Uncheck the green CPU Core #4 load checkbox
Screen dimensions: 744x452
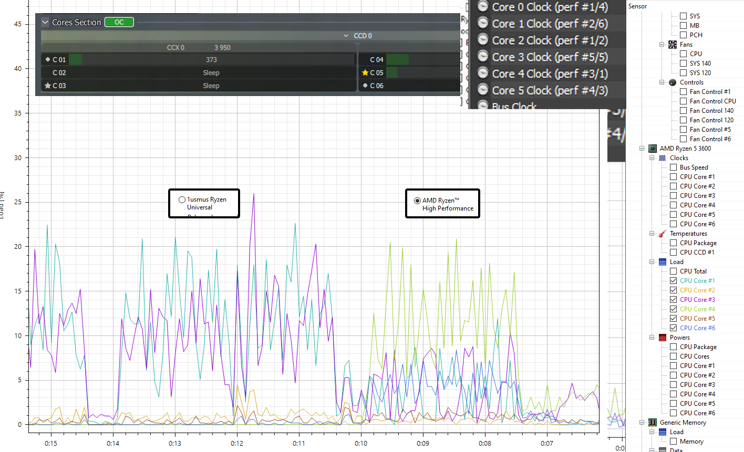click(x=674, y=309)
